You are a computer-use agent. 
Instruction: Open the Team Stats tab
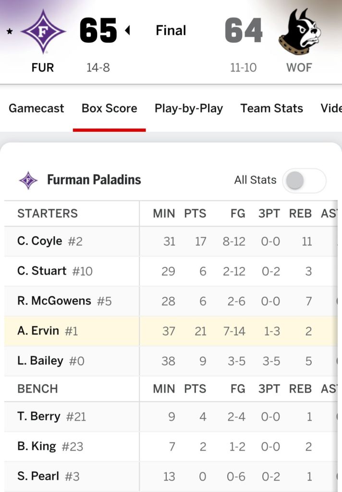point(271,108)
